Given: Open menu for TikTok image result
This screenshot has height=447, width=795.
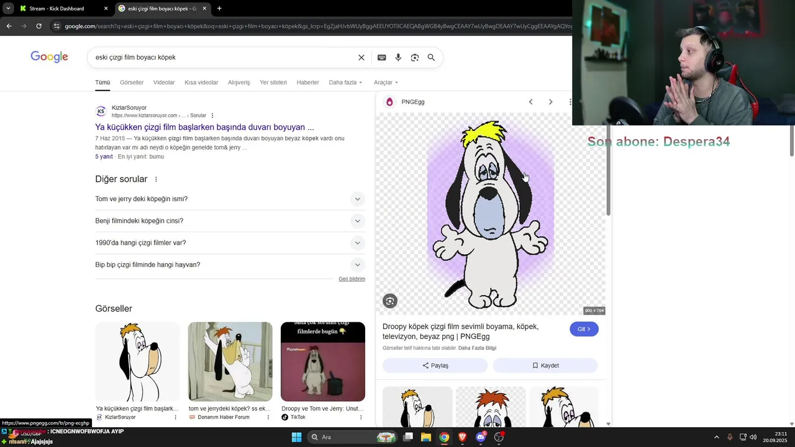Looking at the screenshot, I should (x=361, y=417).
